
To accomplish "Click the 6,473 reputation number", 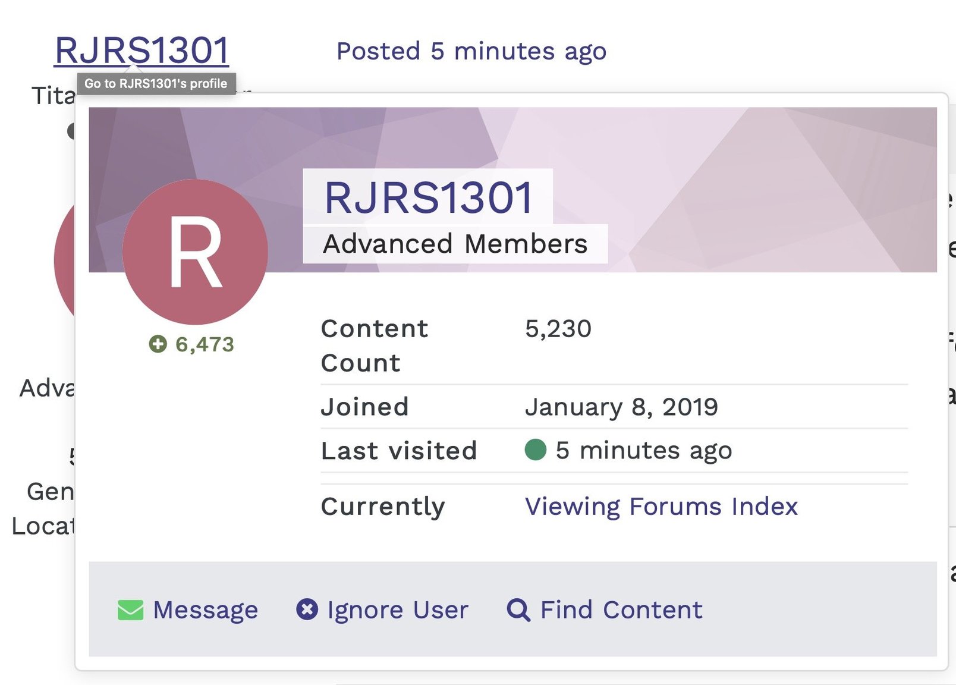I will pos(205,344).
